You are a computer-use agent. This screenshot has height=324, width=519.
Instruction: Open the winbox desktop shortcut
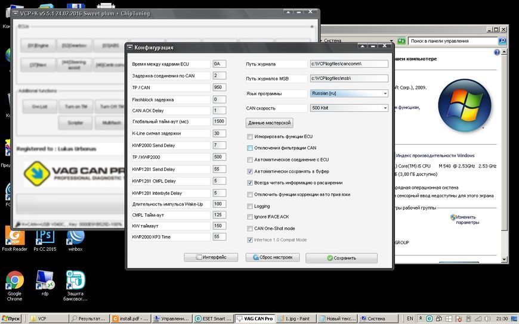(x=76, y=238)
